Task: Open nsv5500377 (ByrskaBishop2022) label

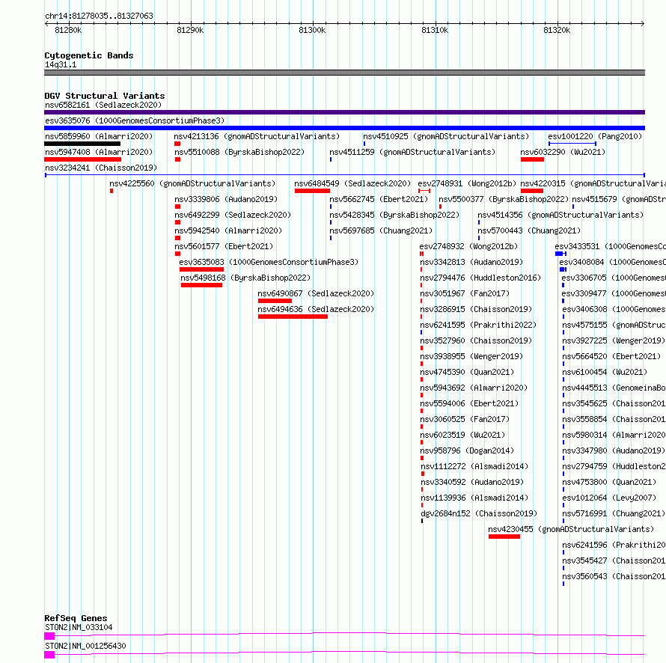Action: (x=504, y=199)
